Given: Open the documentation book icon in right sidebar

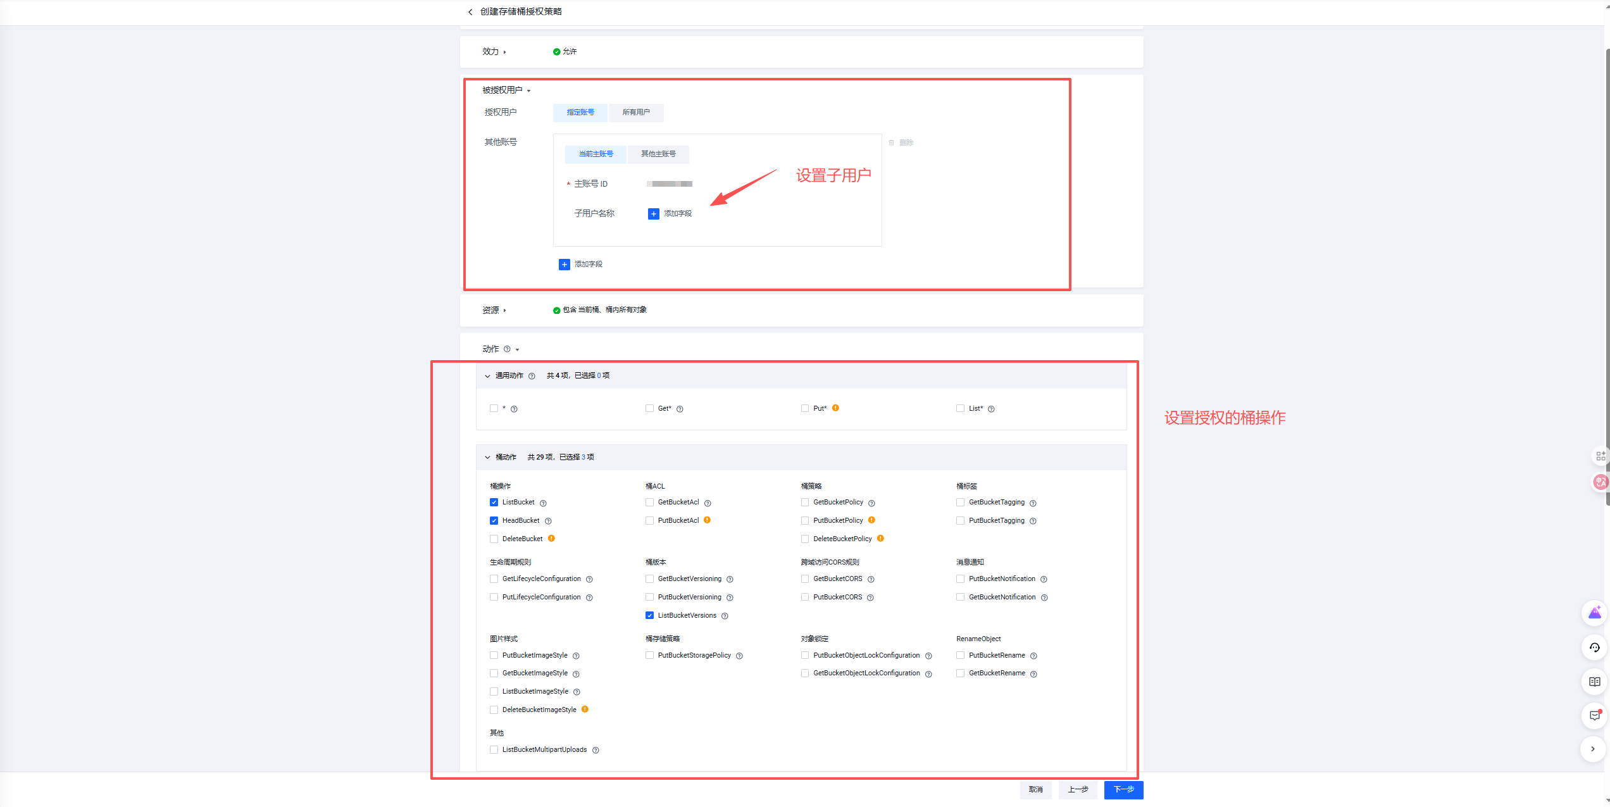Looking at the screenshot, I should click(x=1594, y=682).
